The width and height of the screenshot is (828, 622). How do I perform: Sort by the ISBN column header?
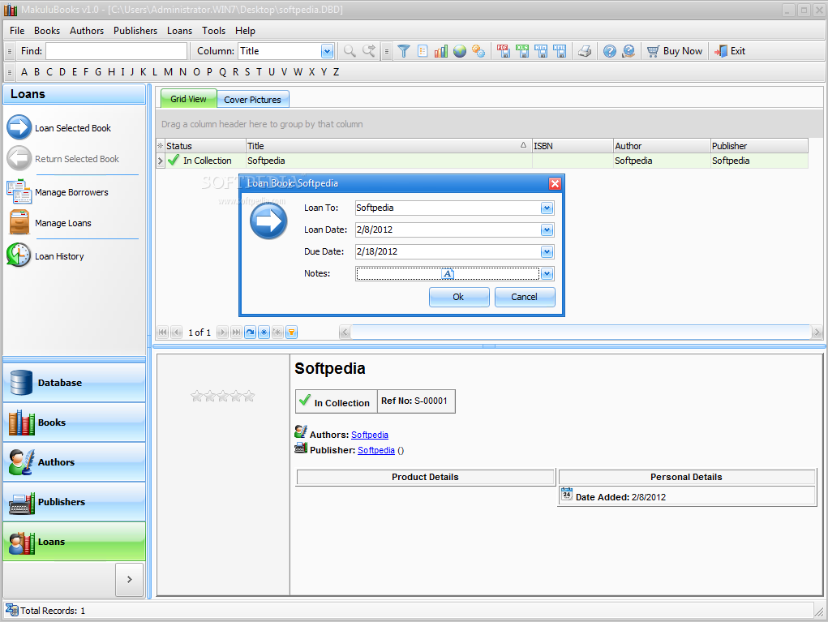572,146
